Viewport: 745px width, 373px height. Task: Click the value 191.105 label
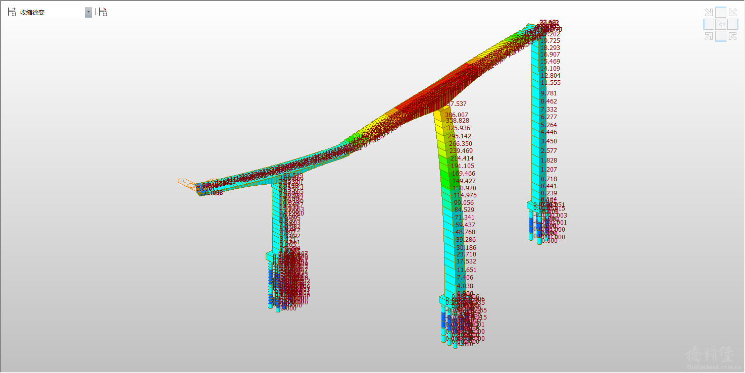(462, 166)
